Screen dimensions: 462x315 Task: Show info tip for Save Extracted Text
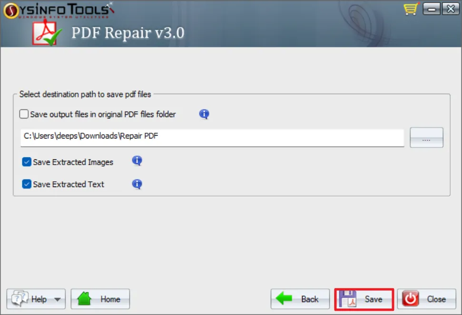(x=137, y=184)
